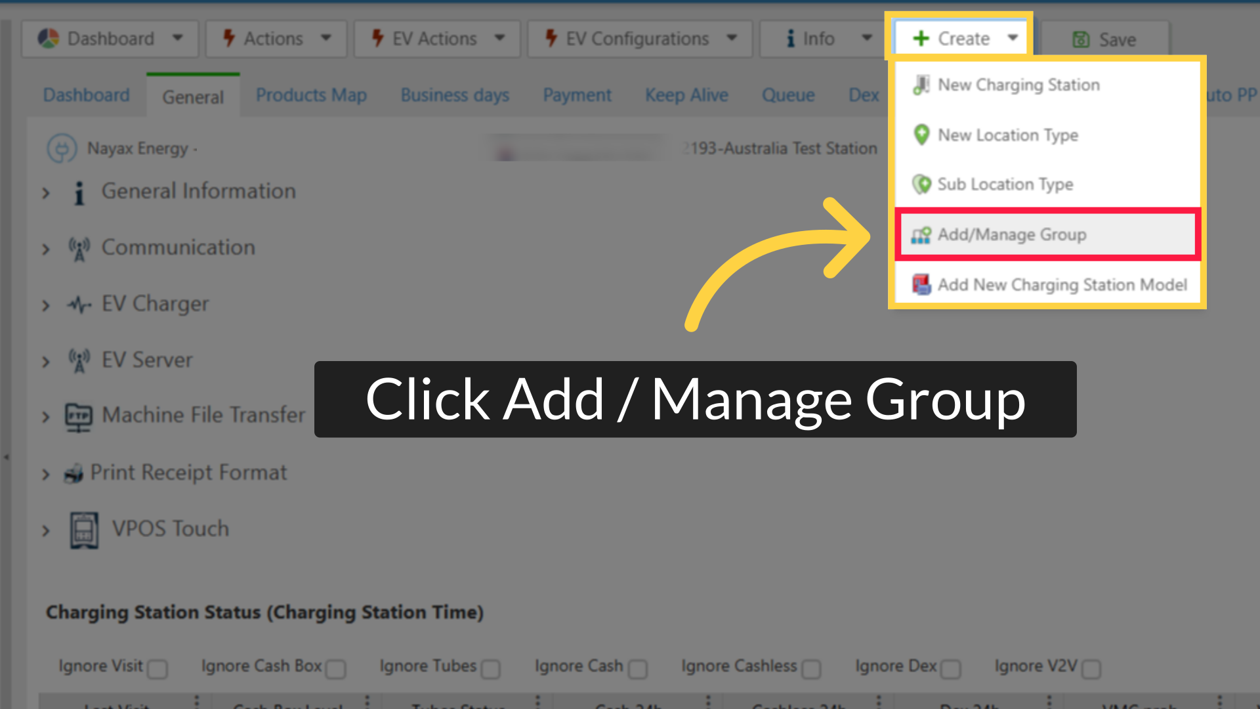Click the Save button

coord(1104,39)
